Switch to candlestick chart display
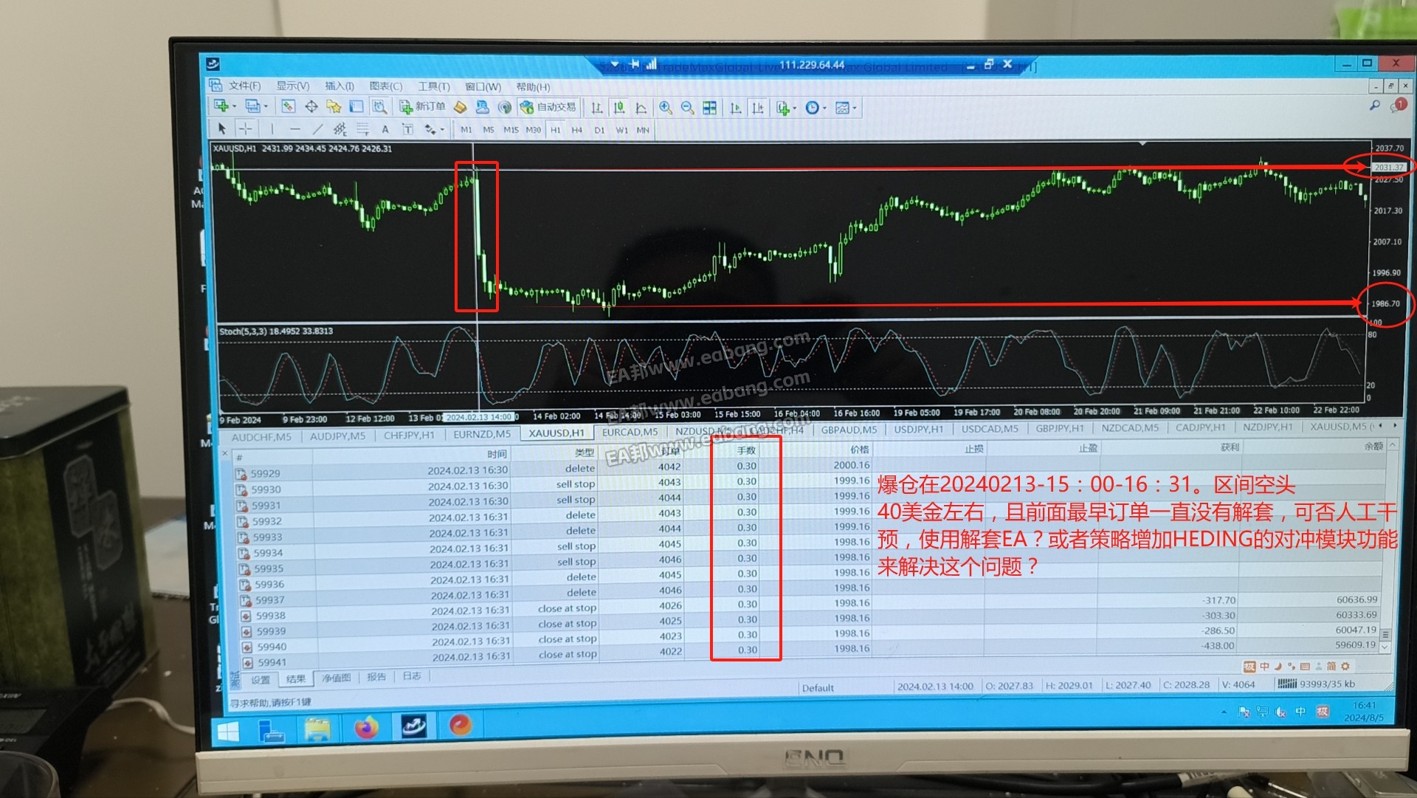This screenshot has width=1417, height=798. (619, 108)
